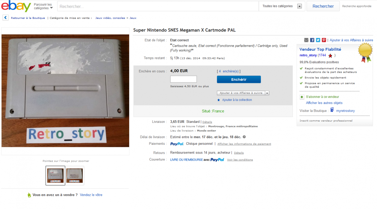Open the 4 enchère(s) link
The image size is (377, 209).
[229, 71]
